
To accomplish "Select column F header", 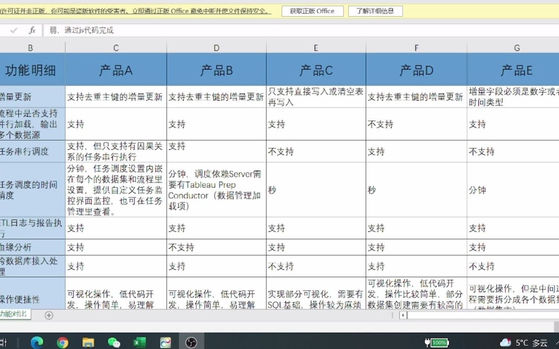I will click(x=416, y=48).
